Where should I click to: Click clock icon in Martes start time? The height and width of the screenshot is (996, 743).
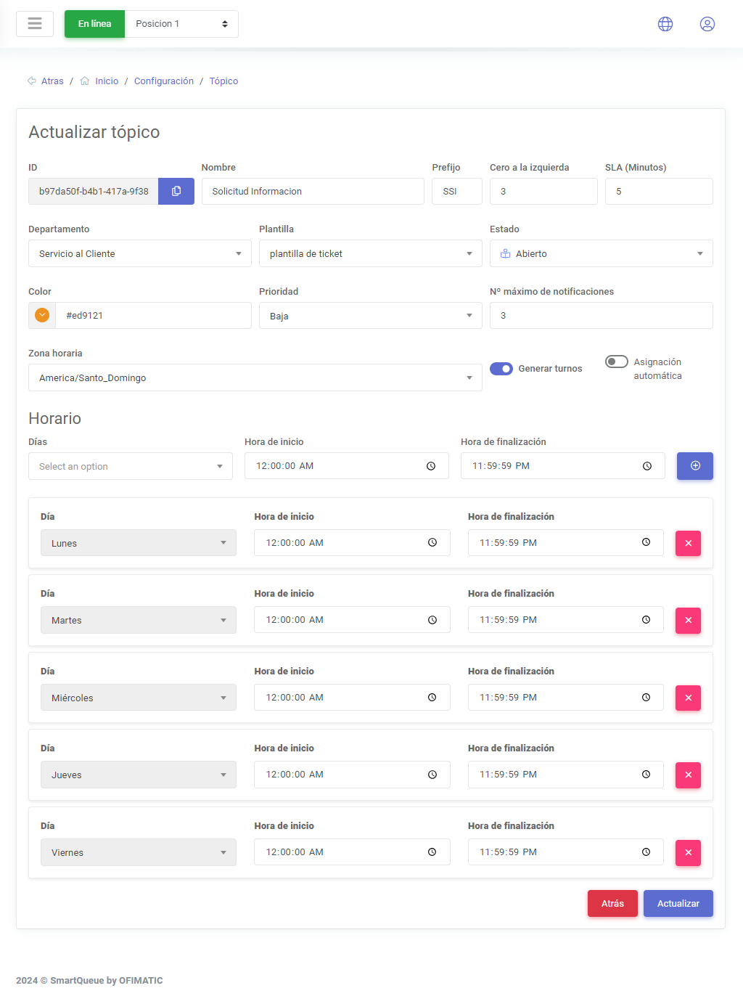point(432,620)
